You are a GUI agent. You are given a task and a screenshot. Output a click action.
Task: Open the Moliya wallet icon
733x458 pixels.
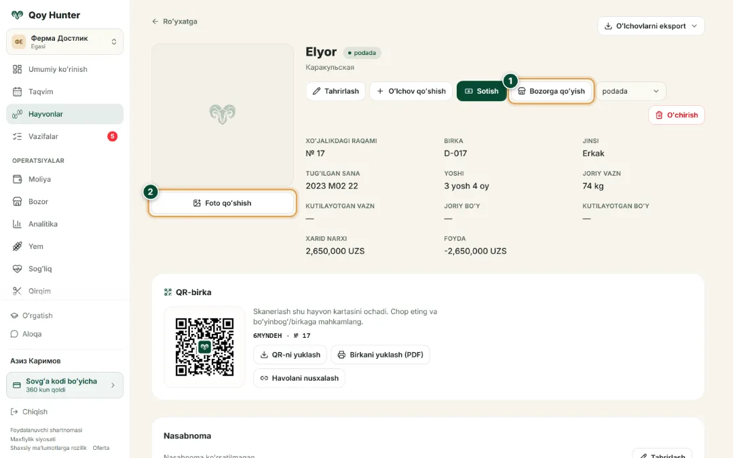[x=17, y=179]
